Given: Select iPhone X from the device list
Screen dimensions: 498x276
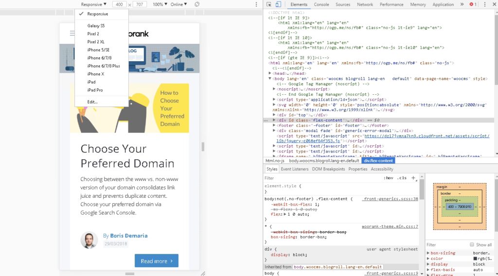Looking at the screenshot, I should pyautogui.click(x=96, y=74).
